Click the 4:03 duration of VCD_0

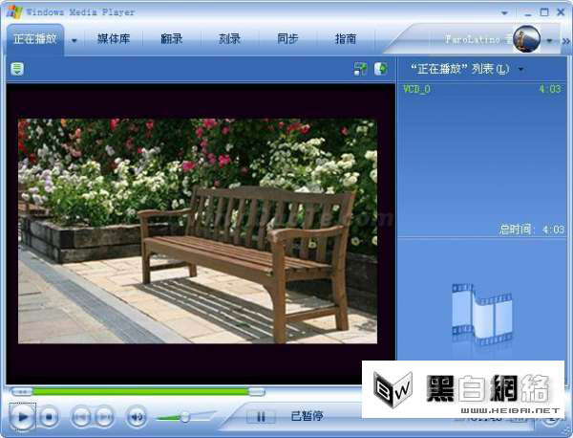[550, 89]
